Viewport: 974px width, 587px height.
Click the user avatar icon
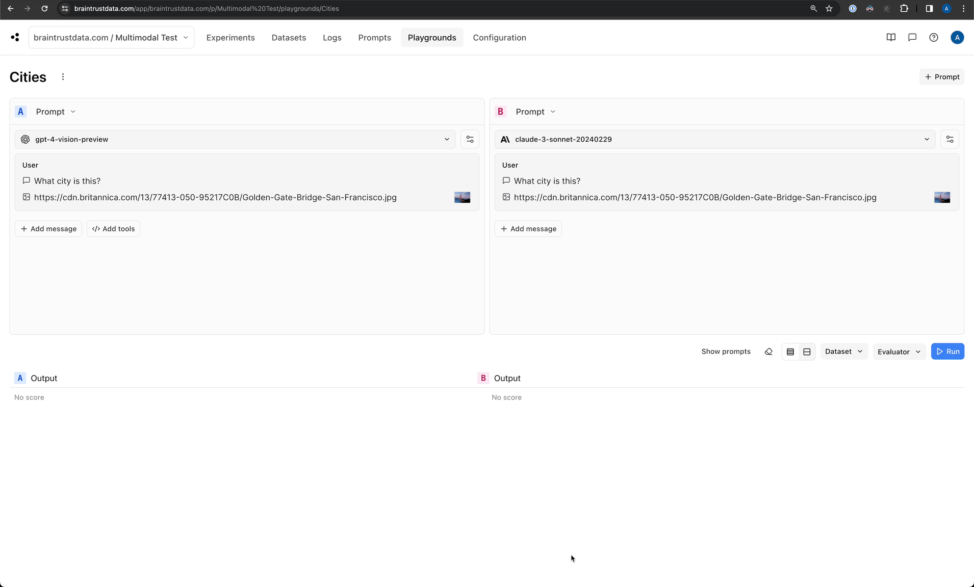(957, 37)
